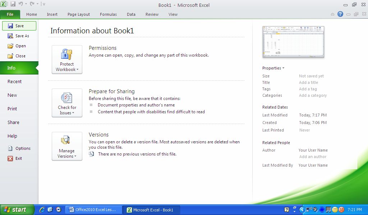
Task: Click the 'Information about Book1' heading
Action: pyautogui.click(x=92, y=31)
